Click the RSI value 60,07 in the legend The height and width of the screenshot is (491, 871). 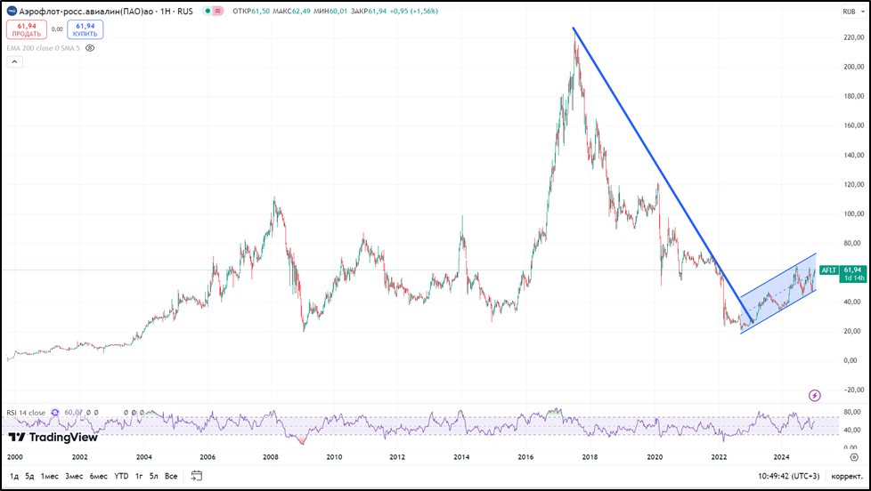(x=73, y=413)
